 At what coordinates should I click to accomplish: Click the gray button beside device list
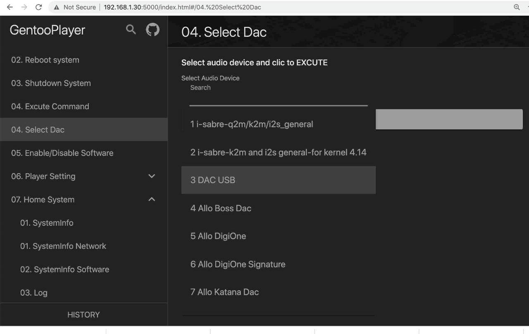[x=449, y=119]
